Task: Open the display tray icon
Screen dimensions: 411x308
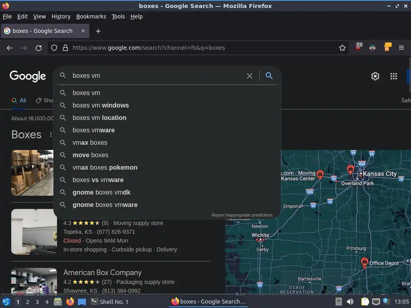Action: [376, 302]
